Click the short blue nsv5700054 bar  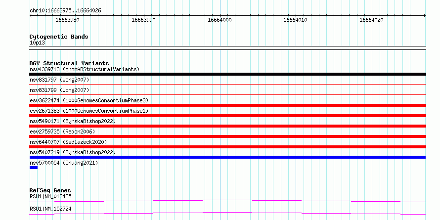pos(34,168)
